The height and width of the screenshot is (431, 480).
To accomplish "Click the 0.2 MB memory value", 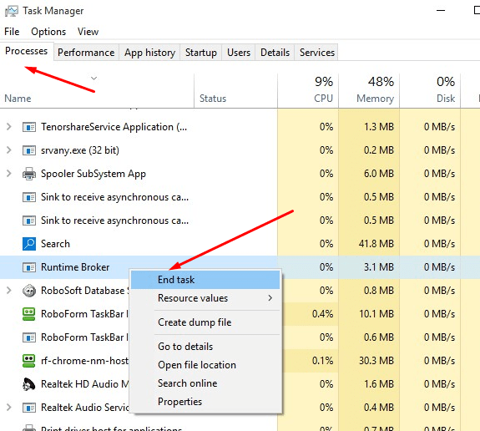I will (x=379, y=150).
